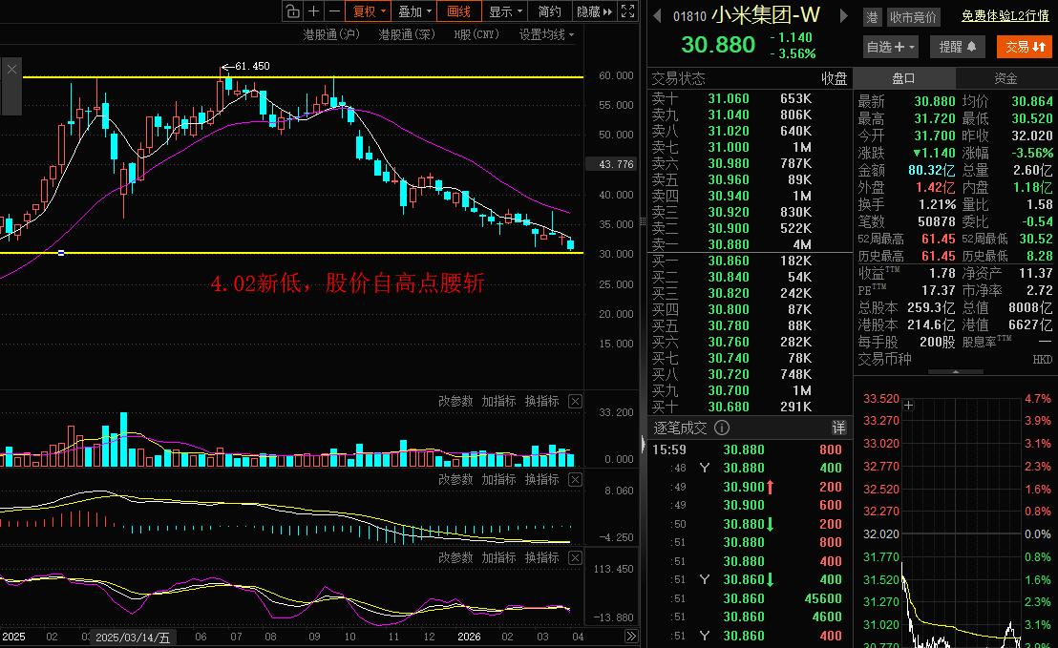Enter fullscreen chart mode icon
This screenshot has height=648, width=1058.
pos(627,11)
